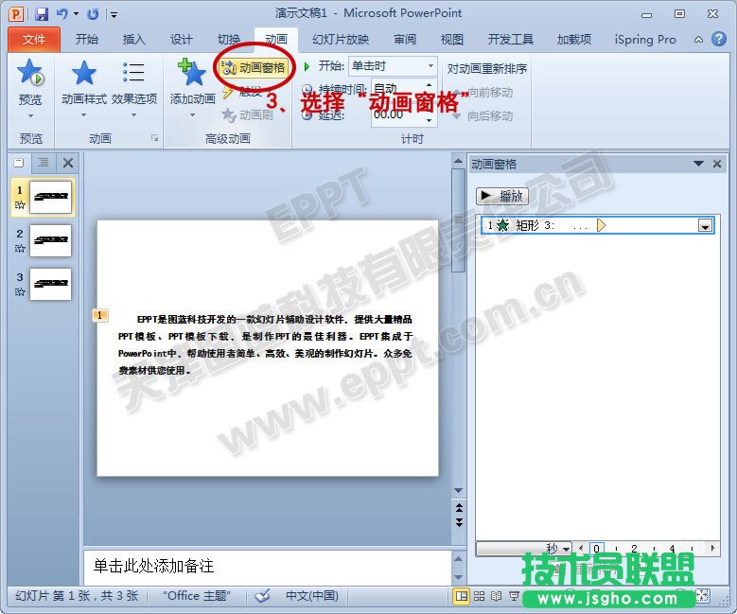Open the Undo history dropdown arrow
Image resolution: width=737 pixels, height=614 pixels.
coord(76,14)
